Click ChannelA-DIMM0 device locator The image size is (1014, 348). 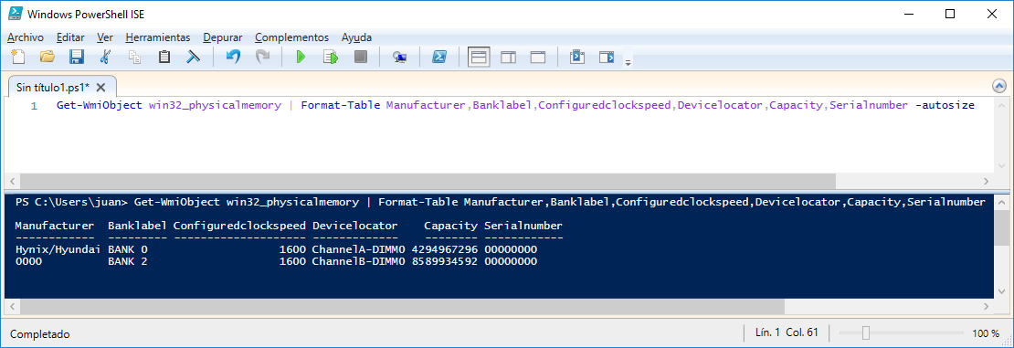(358, 249)
